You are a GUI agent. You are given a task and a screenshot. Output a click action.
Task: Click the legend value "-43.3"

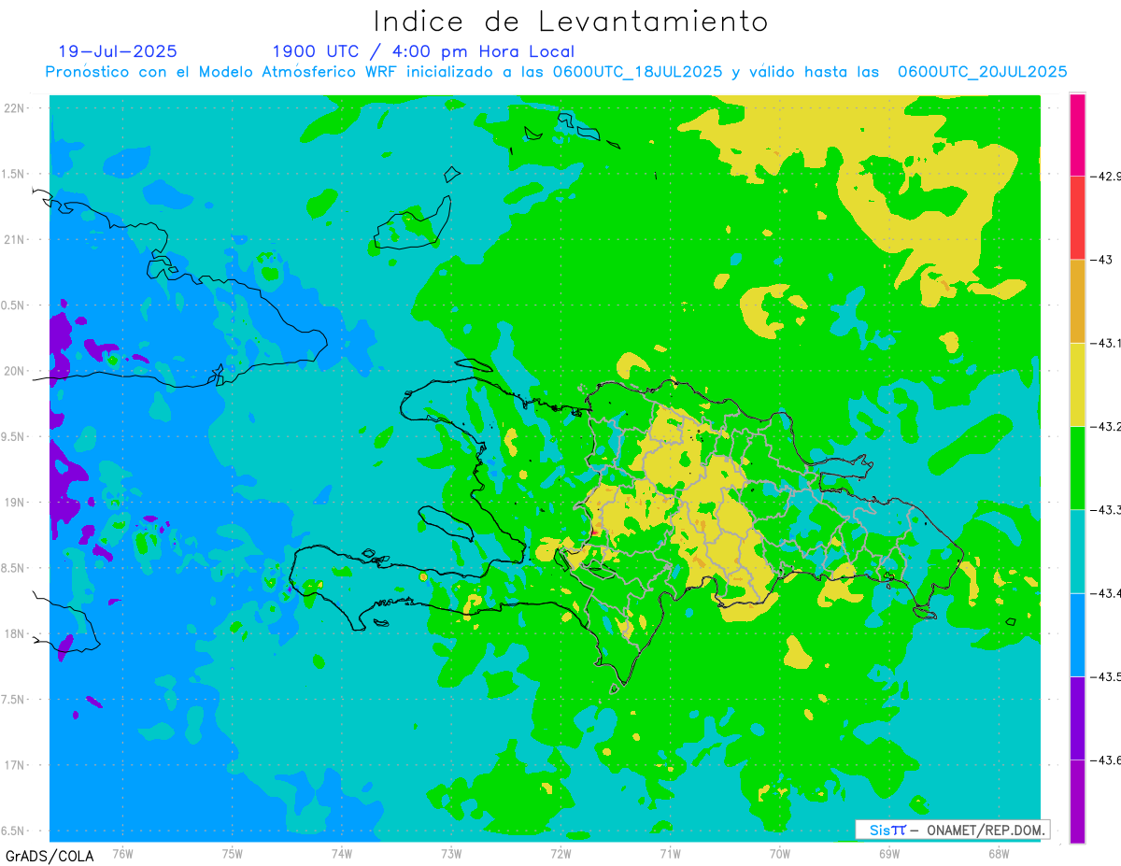pyautogui.click(x=1105, y=509)
